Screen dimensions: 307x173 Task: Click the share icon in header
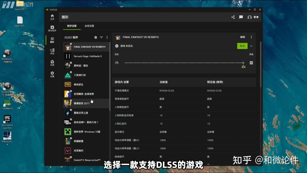coord(233,17)
